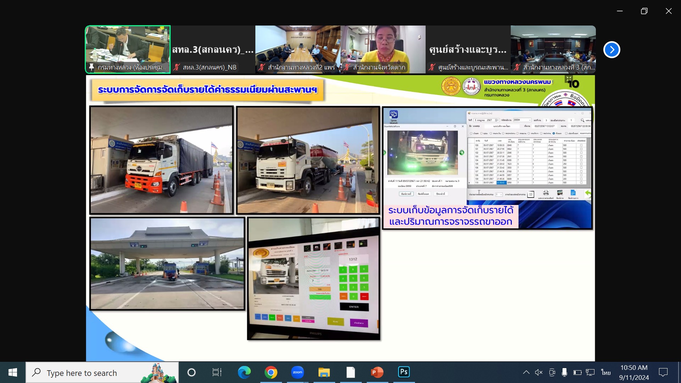
Task: Open the Zoom app in the taskbar
Action: point(297,372)
